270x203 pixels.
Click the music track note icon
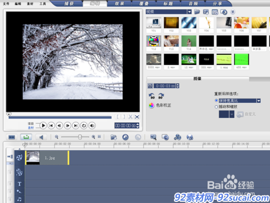pos(19,199)
